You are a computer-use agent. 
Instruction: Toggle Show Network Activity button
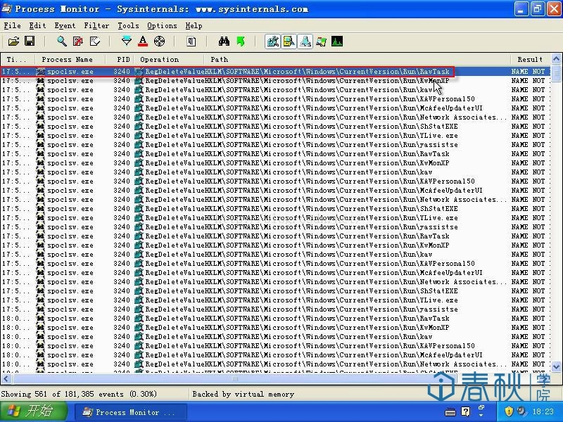point(305,41)
